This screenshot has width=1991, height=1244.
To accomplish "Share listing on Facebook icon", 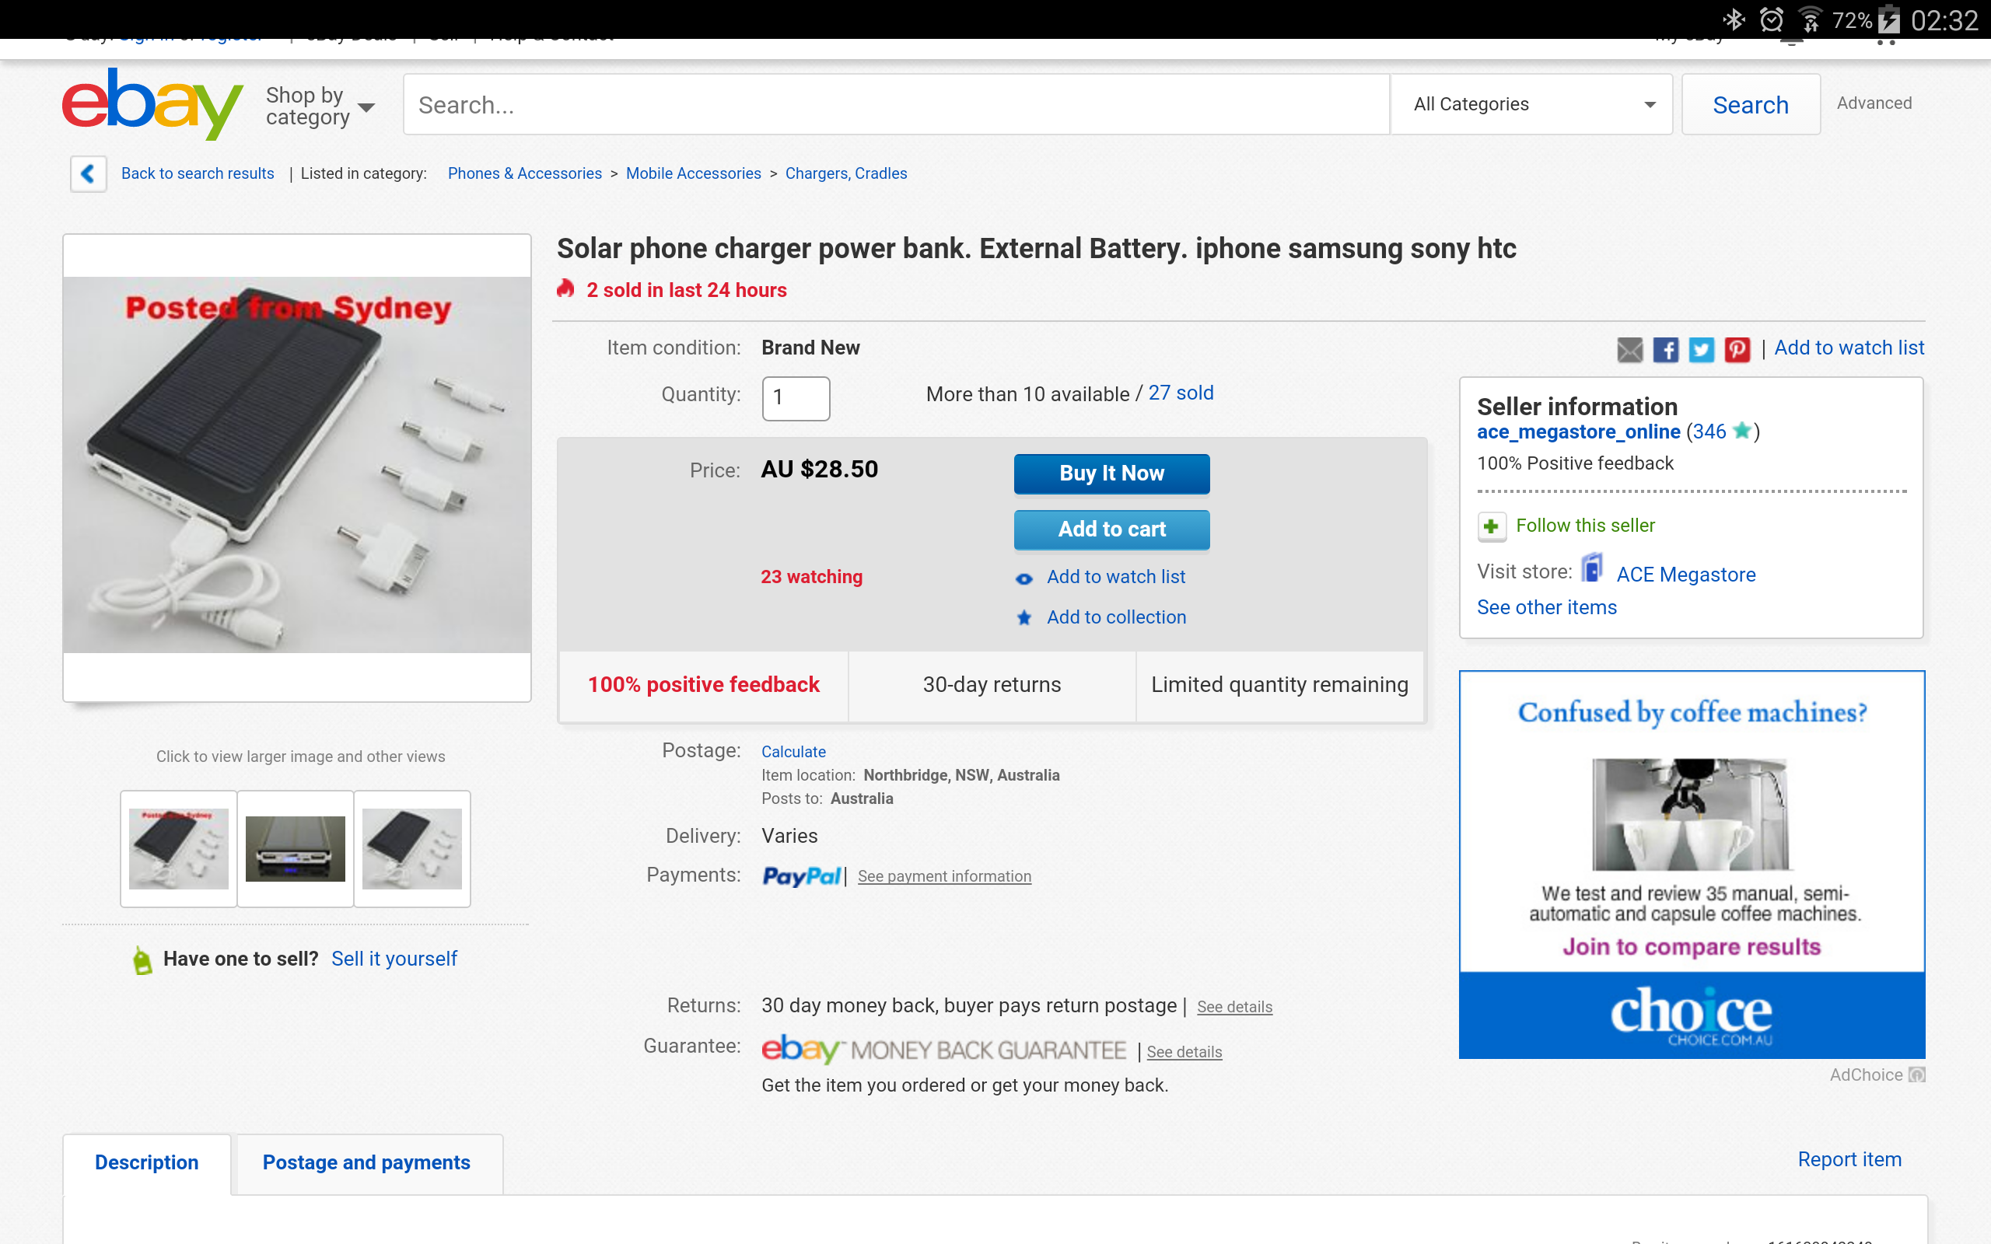I will 1665,350.
